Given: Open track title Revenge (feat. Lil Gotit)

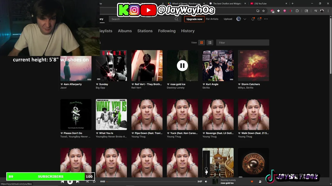Looking at the screenshot, I should click(219, 133).
